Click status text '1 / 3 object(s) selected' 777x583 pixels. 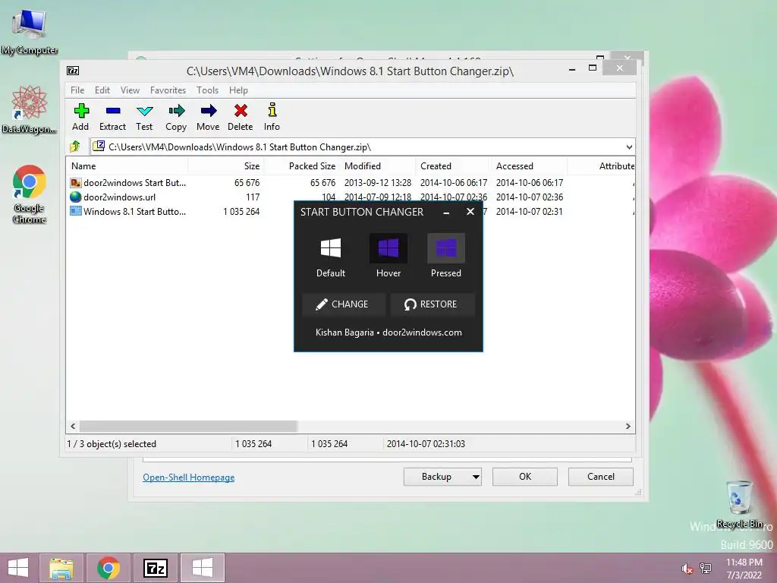point(112,444)
